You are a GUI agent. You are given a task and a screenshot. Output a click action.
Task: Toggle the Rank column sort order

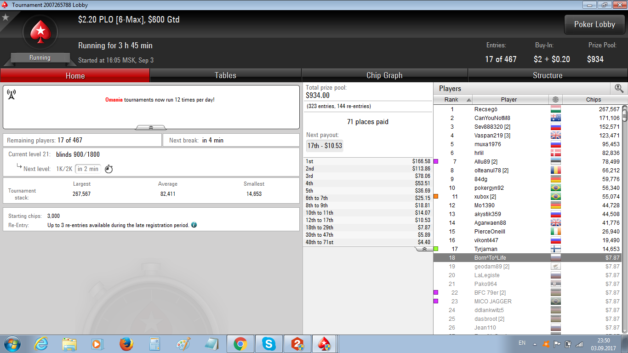pos(453,99)
